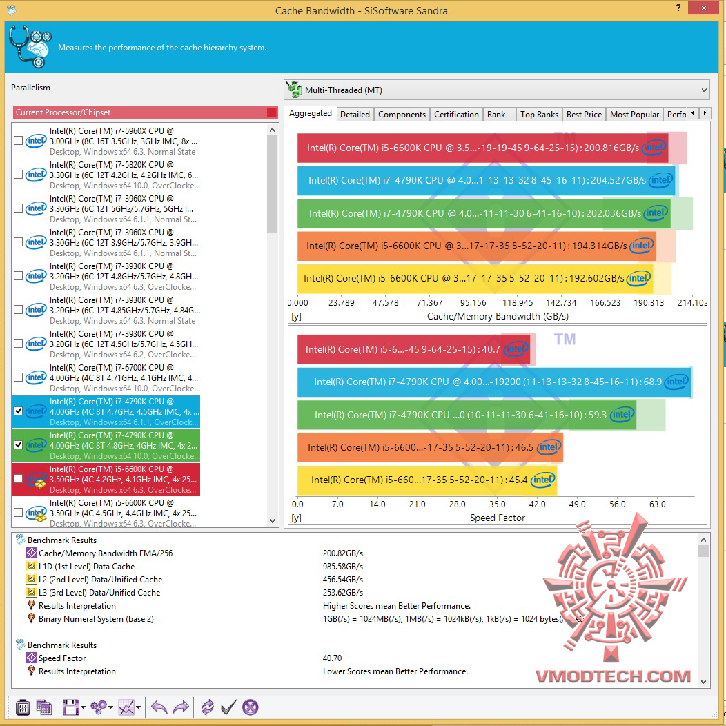Screen dimensions: 726x726
Task: Click the yellow i5-6600K 45.4 speed factor bar
Action: click(x=427, y=480)
